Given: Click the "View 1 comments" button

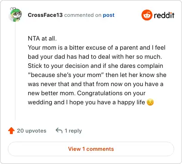Looking at the screenshot, I should (91, 149).
